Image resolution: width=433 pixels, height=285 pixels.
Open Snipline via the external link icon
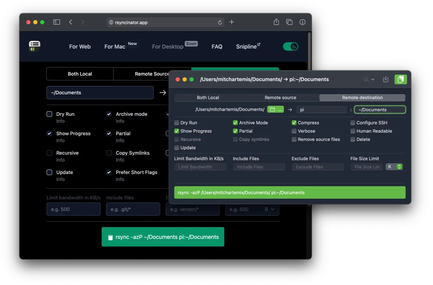[x=258, y=44]
